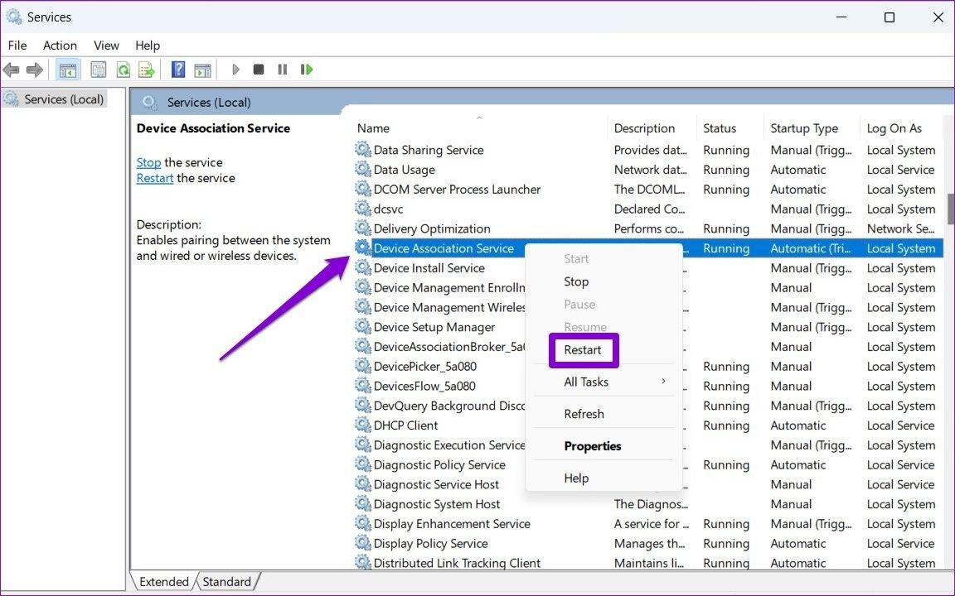The width and height of the screenshot is (955, 596).
Task: Click the 'Restart' the service link
Action: pyautogui.click(x=155, y=178)
